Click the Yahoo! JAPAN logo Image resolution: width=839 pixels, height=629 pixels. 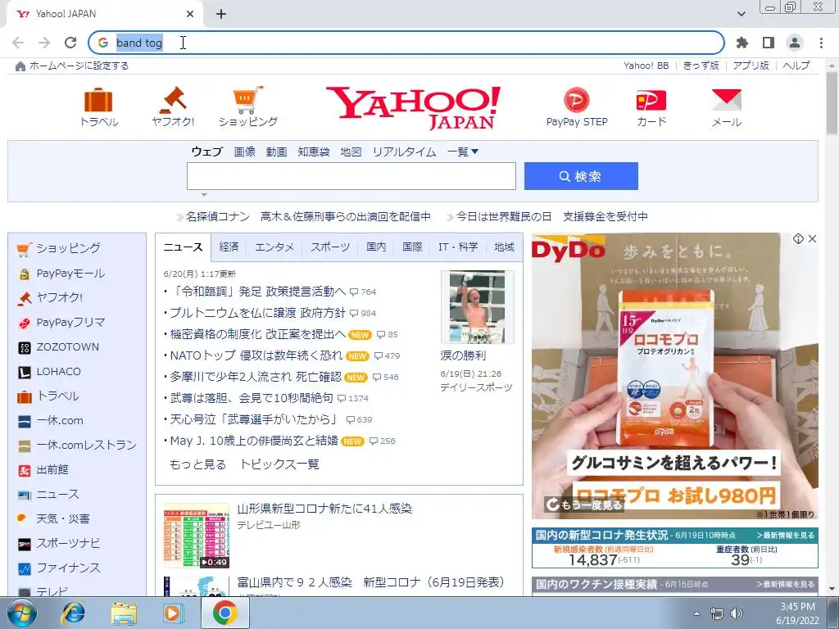414,107
